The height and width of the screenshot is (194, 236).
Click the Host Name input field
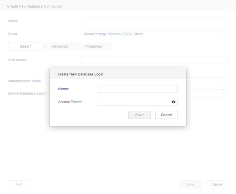point(155,60)
